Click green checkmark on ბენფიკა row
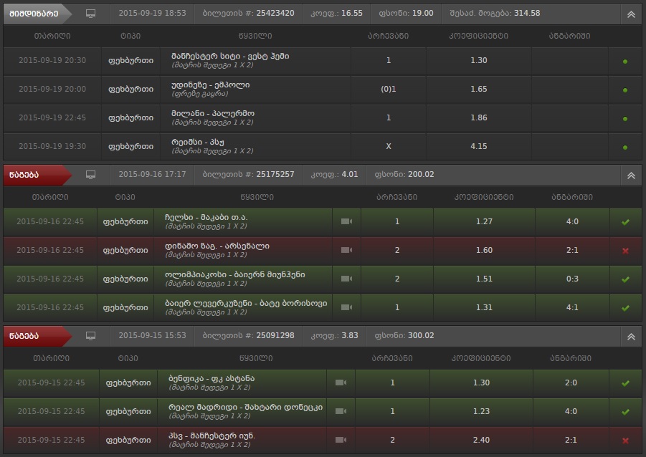The height and width of the screenshot is (457, 646). 625,383
